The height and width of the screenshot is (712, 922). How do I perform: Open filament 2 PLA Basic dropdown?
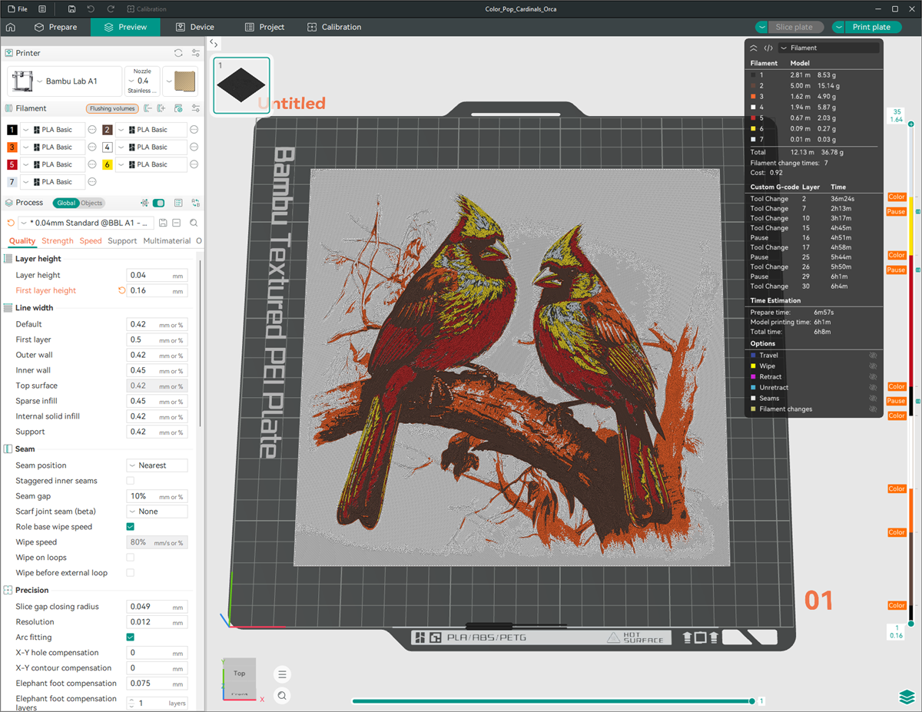click(x=151, y=130)
